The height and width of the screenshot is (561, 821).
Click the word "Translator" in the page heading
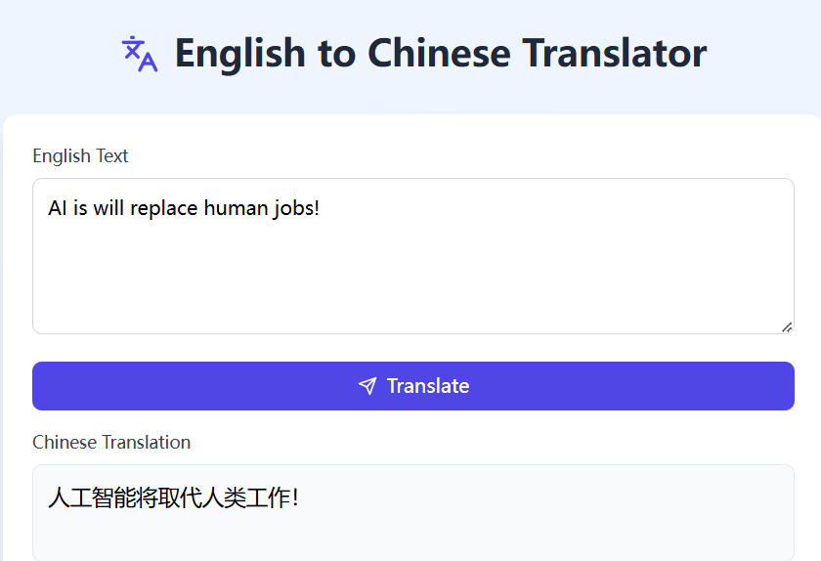(x=615, y=54)
